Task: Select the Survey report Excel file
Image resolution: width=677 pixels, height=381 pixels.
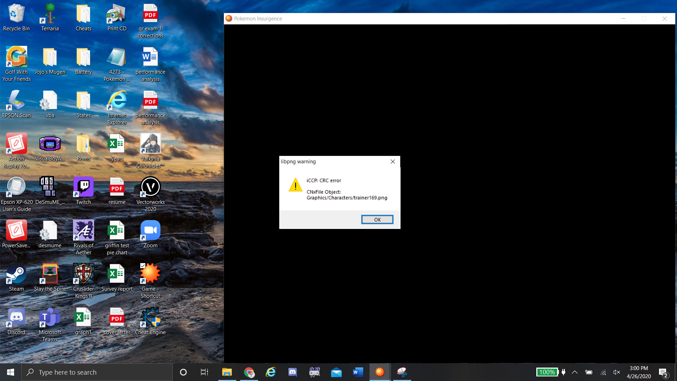Action: click(117, 278)
